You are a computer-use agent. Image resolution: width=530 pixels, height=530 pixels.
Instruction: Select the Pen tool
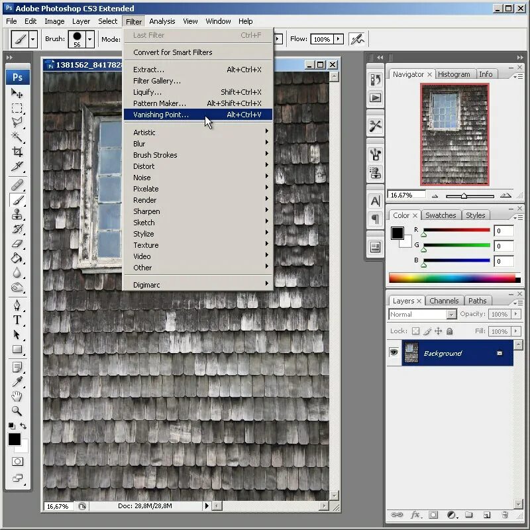(x=17, y=305)
